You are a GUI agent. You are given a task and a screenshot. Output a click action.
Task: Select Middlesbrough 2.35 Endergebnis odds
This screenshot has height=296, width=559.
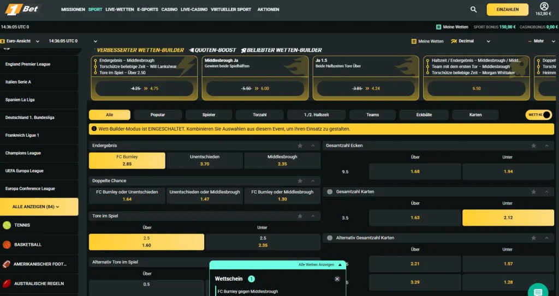pos(282,160)
